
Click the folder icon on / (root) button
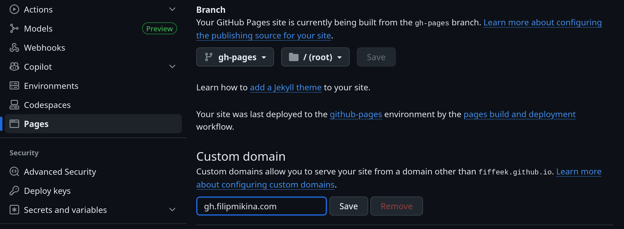click(294, 57)
